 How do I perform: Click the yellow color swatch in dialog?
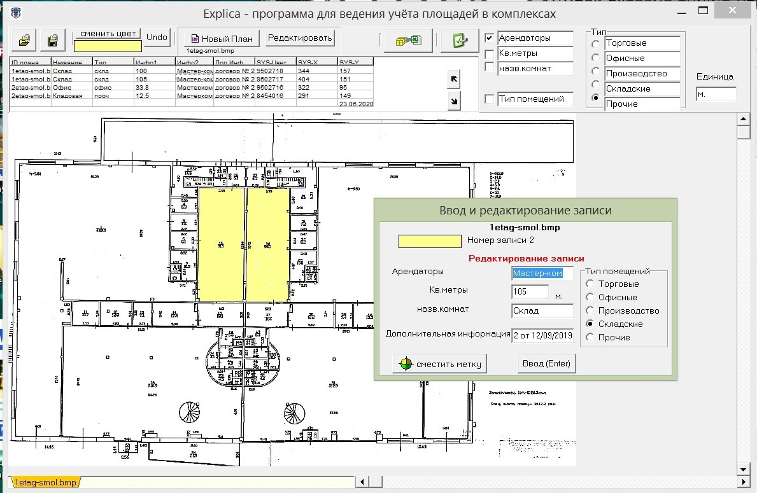click(430, 241)
